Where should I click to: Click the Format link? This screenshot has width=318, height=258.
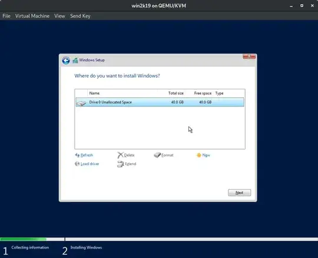pyautogui.click(x=167, y=155)
